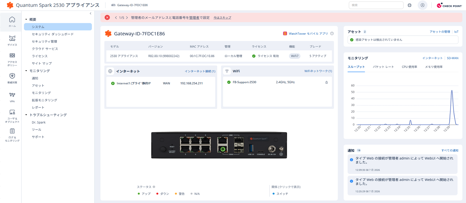Switch to the CPU 使用率 tab
Screen dimensions: 466x203
tap(409, 67)
